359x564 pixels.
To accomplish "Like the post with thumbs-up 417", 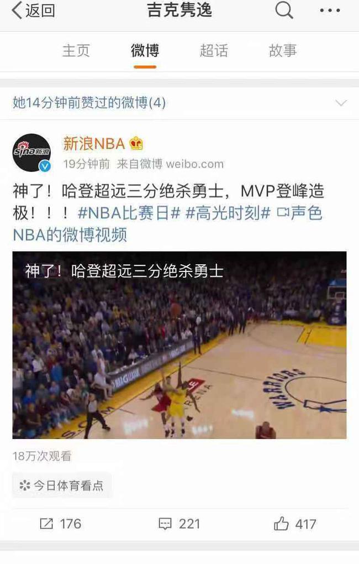I will (x=281, y=523).
